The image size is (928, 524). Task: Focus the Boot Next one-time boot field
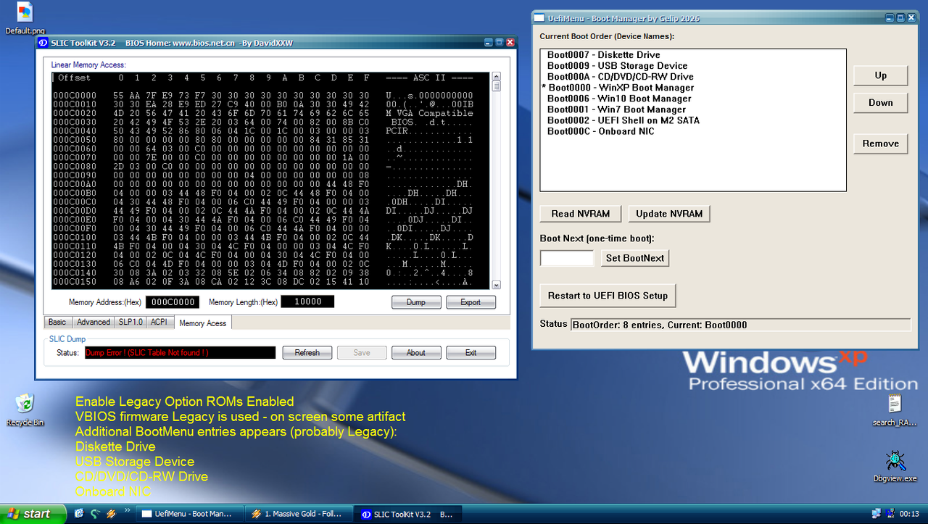tap(567, 258)
